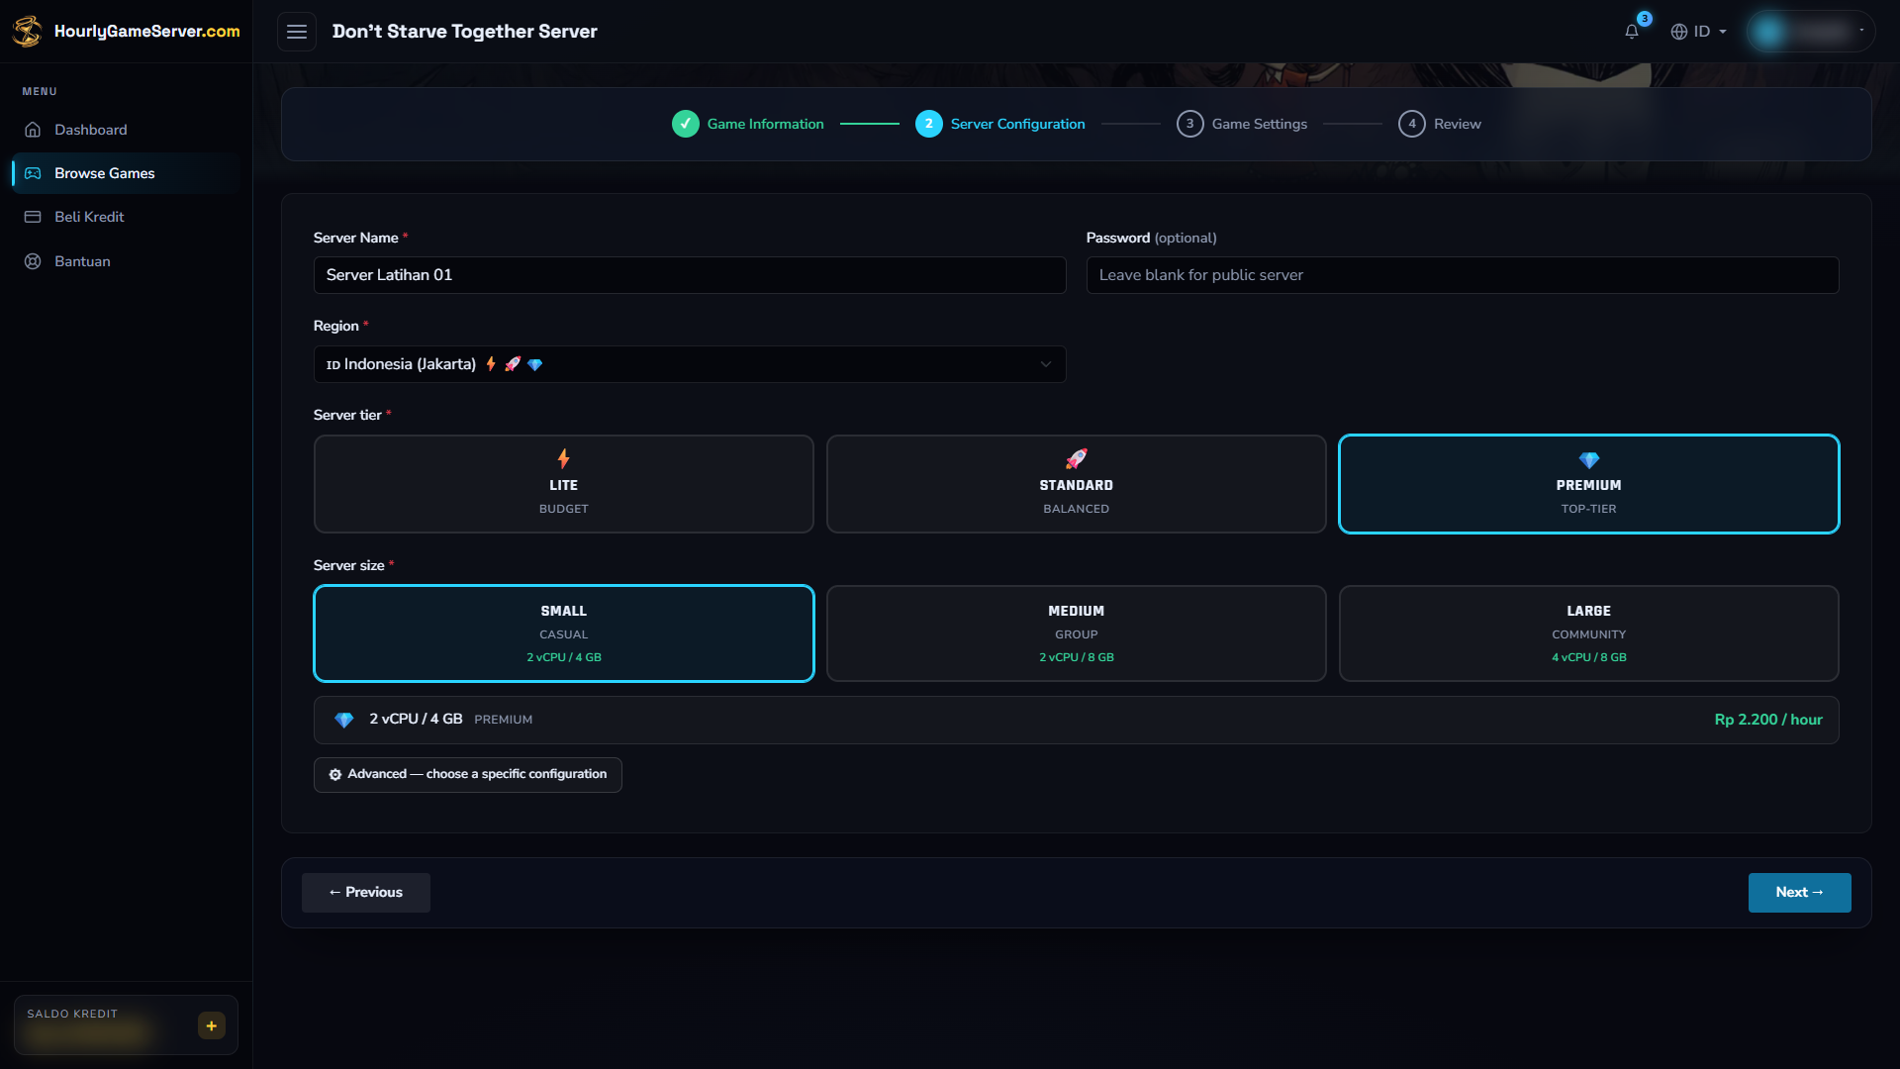Open Beli Kredit menu item
Screen dimensions: 1900x1069
click(x=126, y=217)
